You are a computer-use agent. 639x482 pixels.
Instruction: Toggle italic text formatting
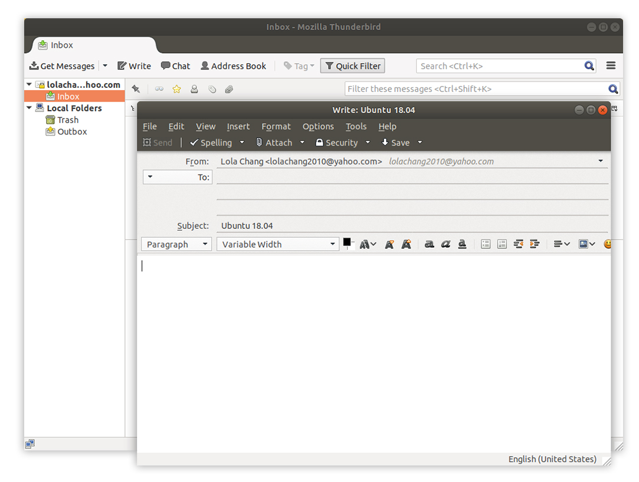[445, 244]
